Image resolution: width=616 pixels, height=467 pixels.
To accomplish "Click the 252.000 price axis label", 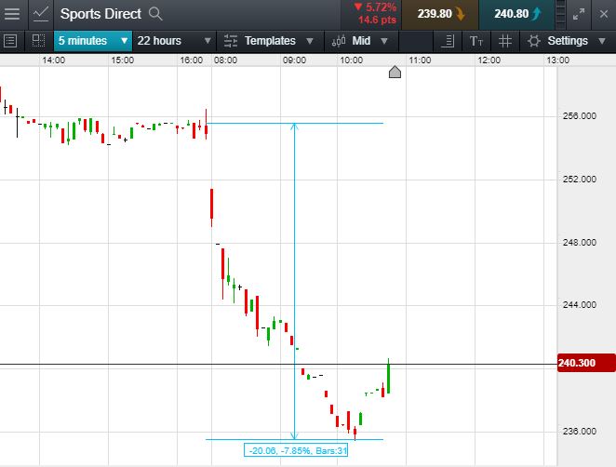I will tap(580, 180).
